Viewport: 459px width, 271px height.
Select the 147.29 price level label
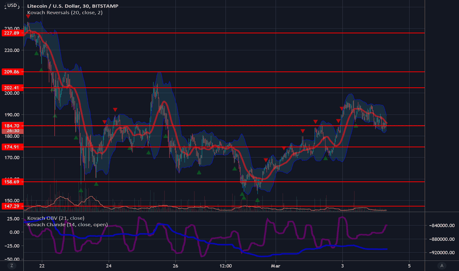[12, 206]
